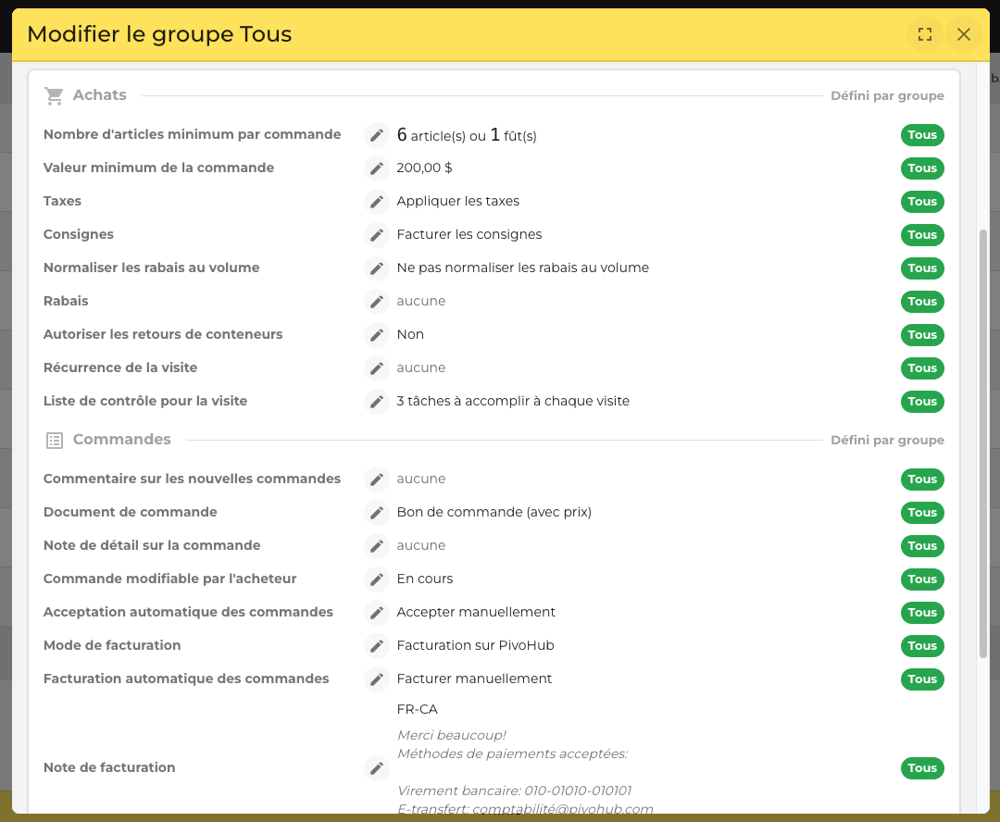Open editor for Rabais row
This screenshot has width=1000, height=822.
(376, 301)
